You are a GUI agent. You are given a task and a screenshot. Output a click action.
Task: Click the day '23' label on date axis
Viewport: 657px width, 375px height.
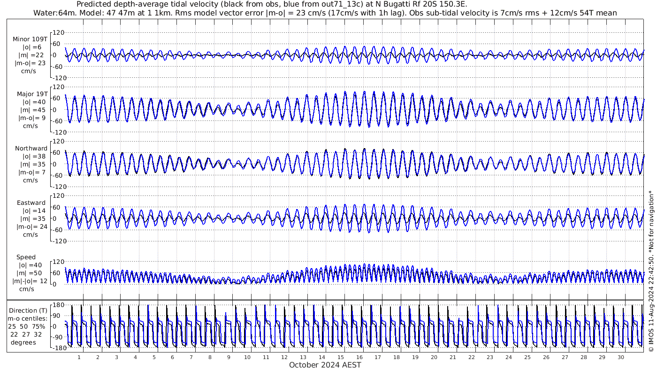[x=490, y=357]
